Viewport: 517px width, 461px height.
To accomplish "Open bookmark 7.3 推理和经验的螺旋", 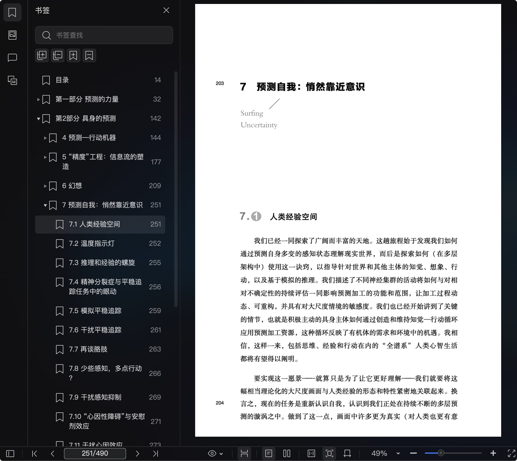I will pyautogui.click(x=100, y=263).
